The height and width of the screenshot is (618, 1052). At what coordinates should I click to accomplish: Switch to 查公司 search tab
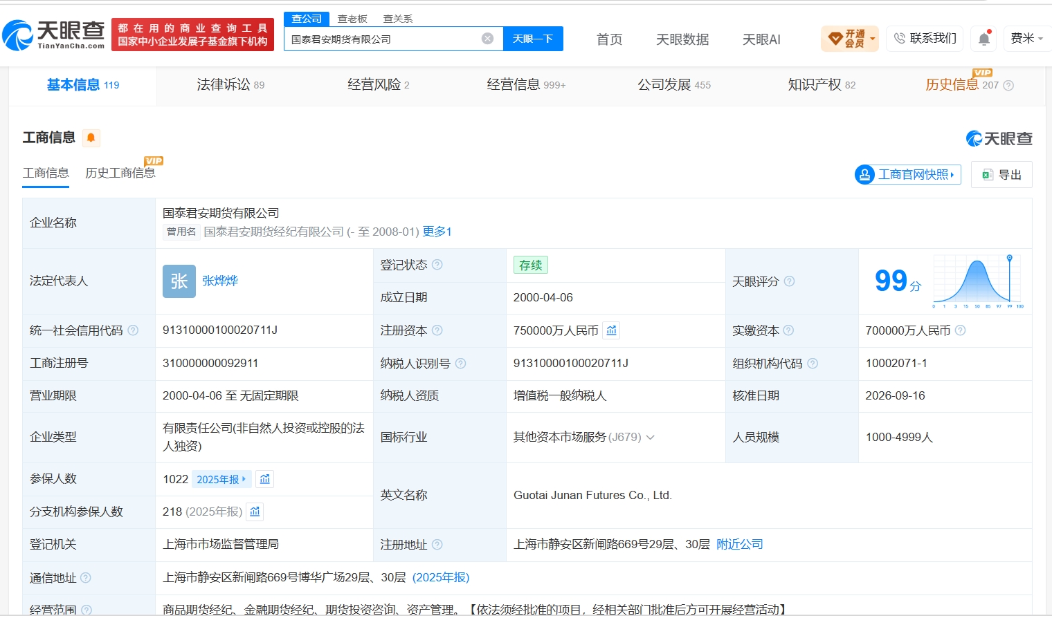click(x=307, y=19)
